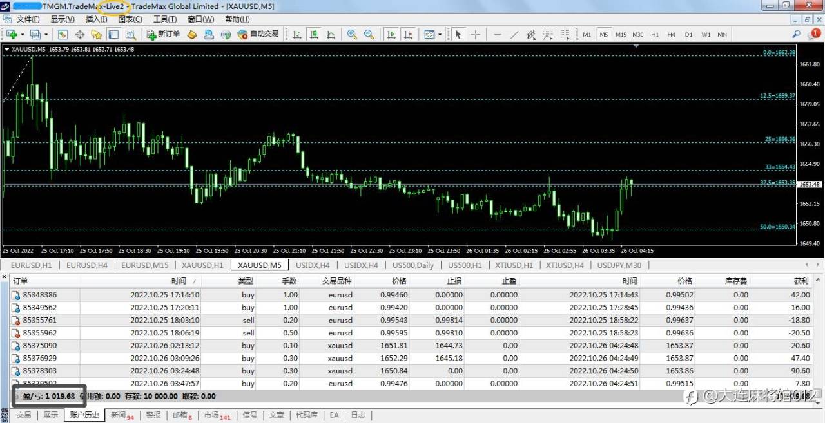Open the Strategy Tester icon
Image resolution: width=825 pixels, height=423 pixels.
[x=130, y=34]
